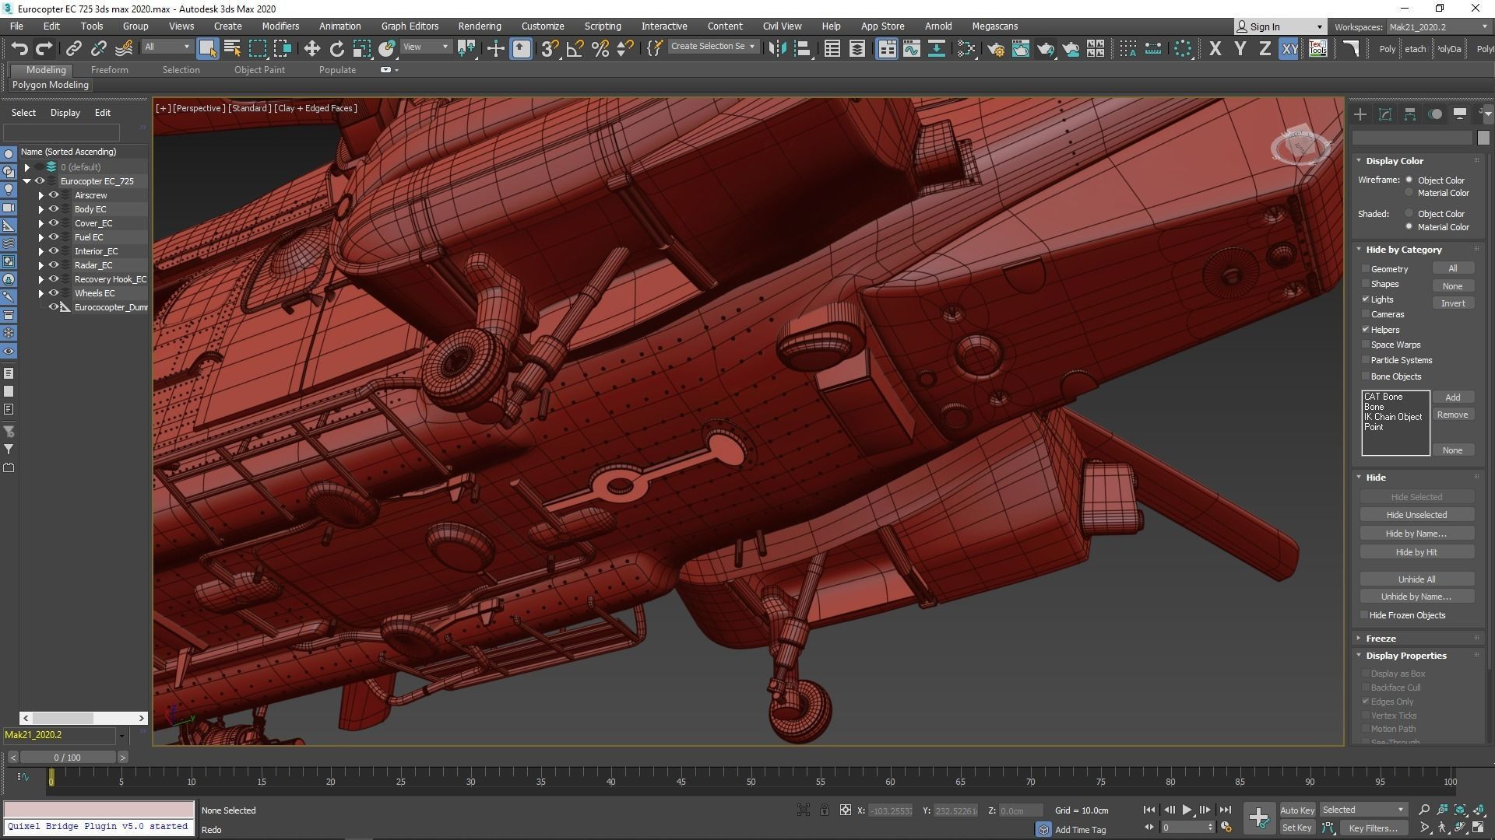Click the Play Animation button

pos(1187,810)
